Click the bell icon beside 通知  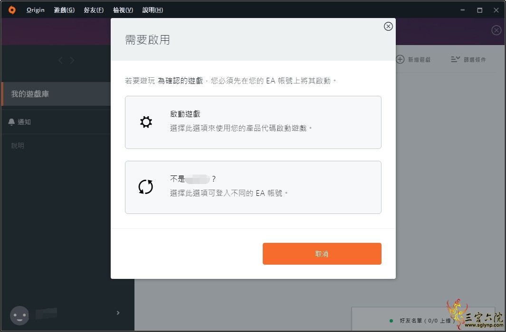coord(11,122)
